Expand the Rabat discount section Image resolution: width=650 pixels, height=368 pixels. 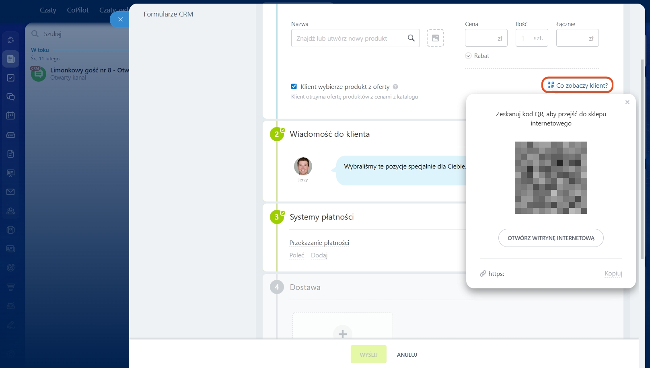[477, 56]
